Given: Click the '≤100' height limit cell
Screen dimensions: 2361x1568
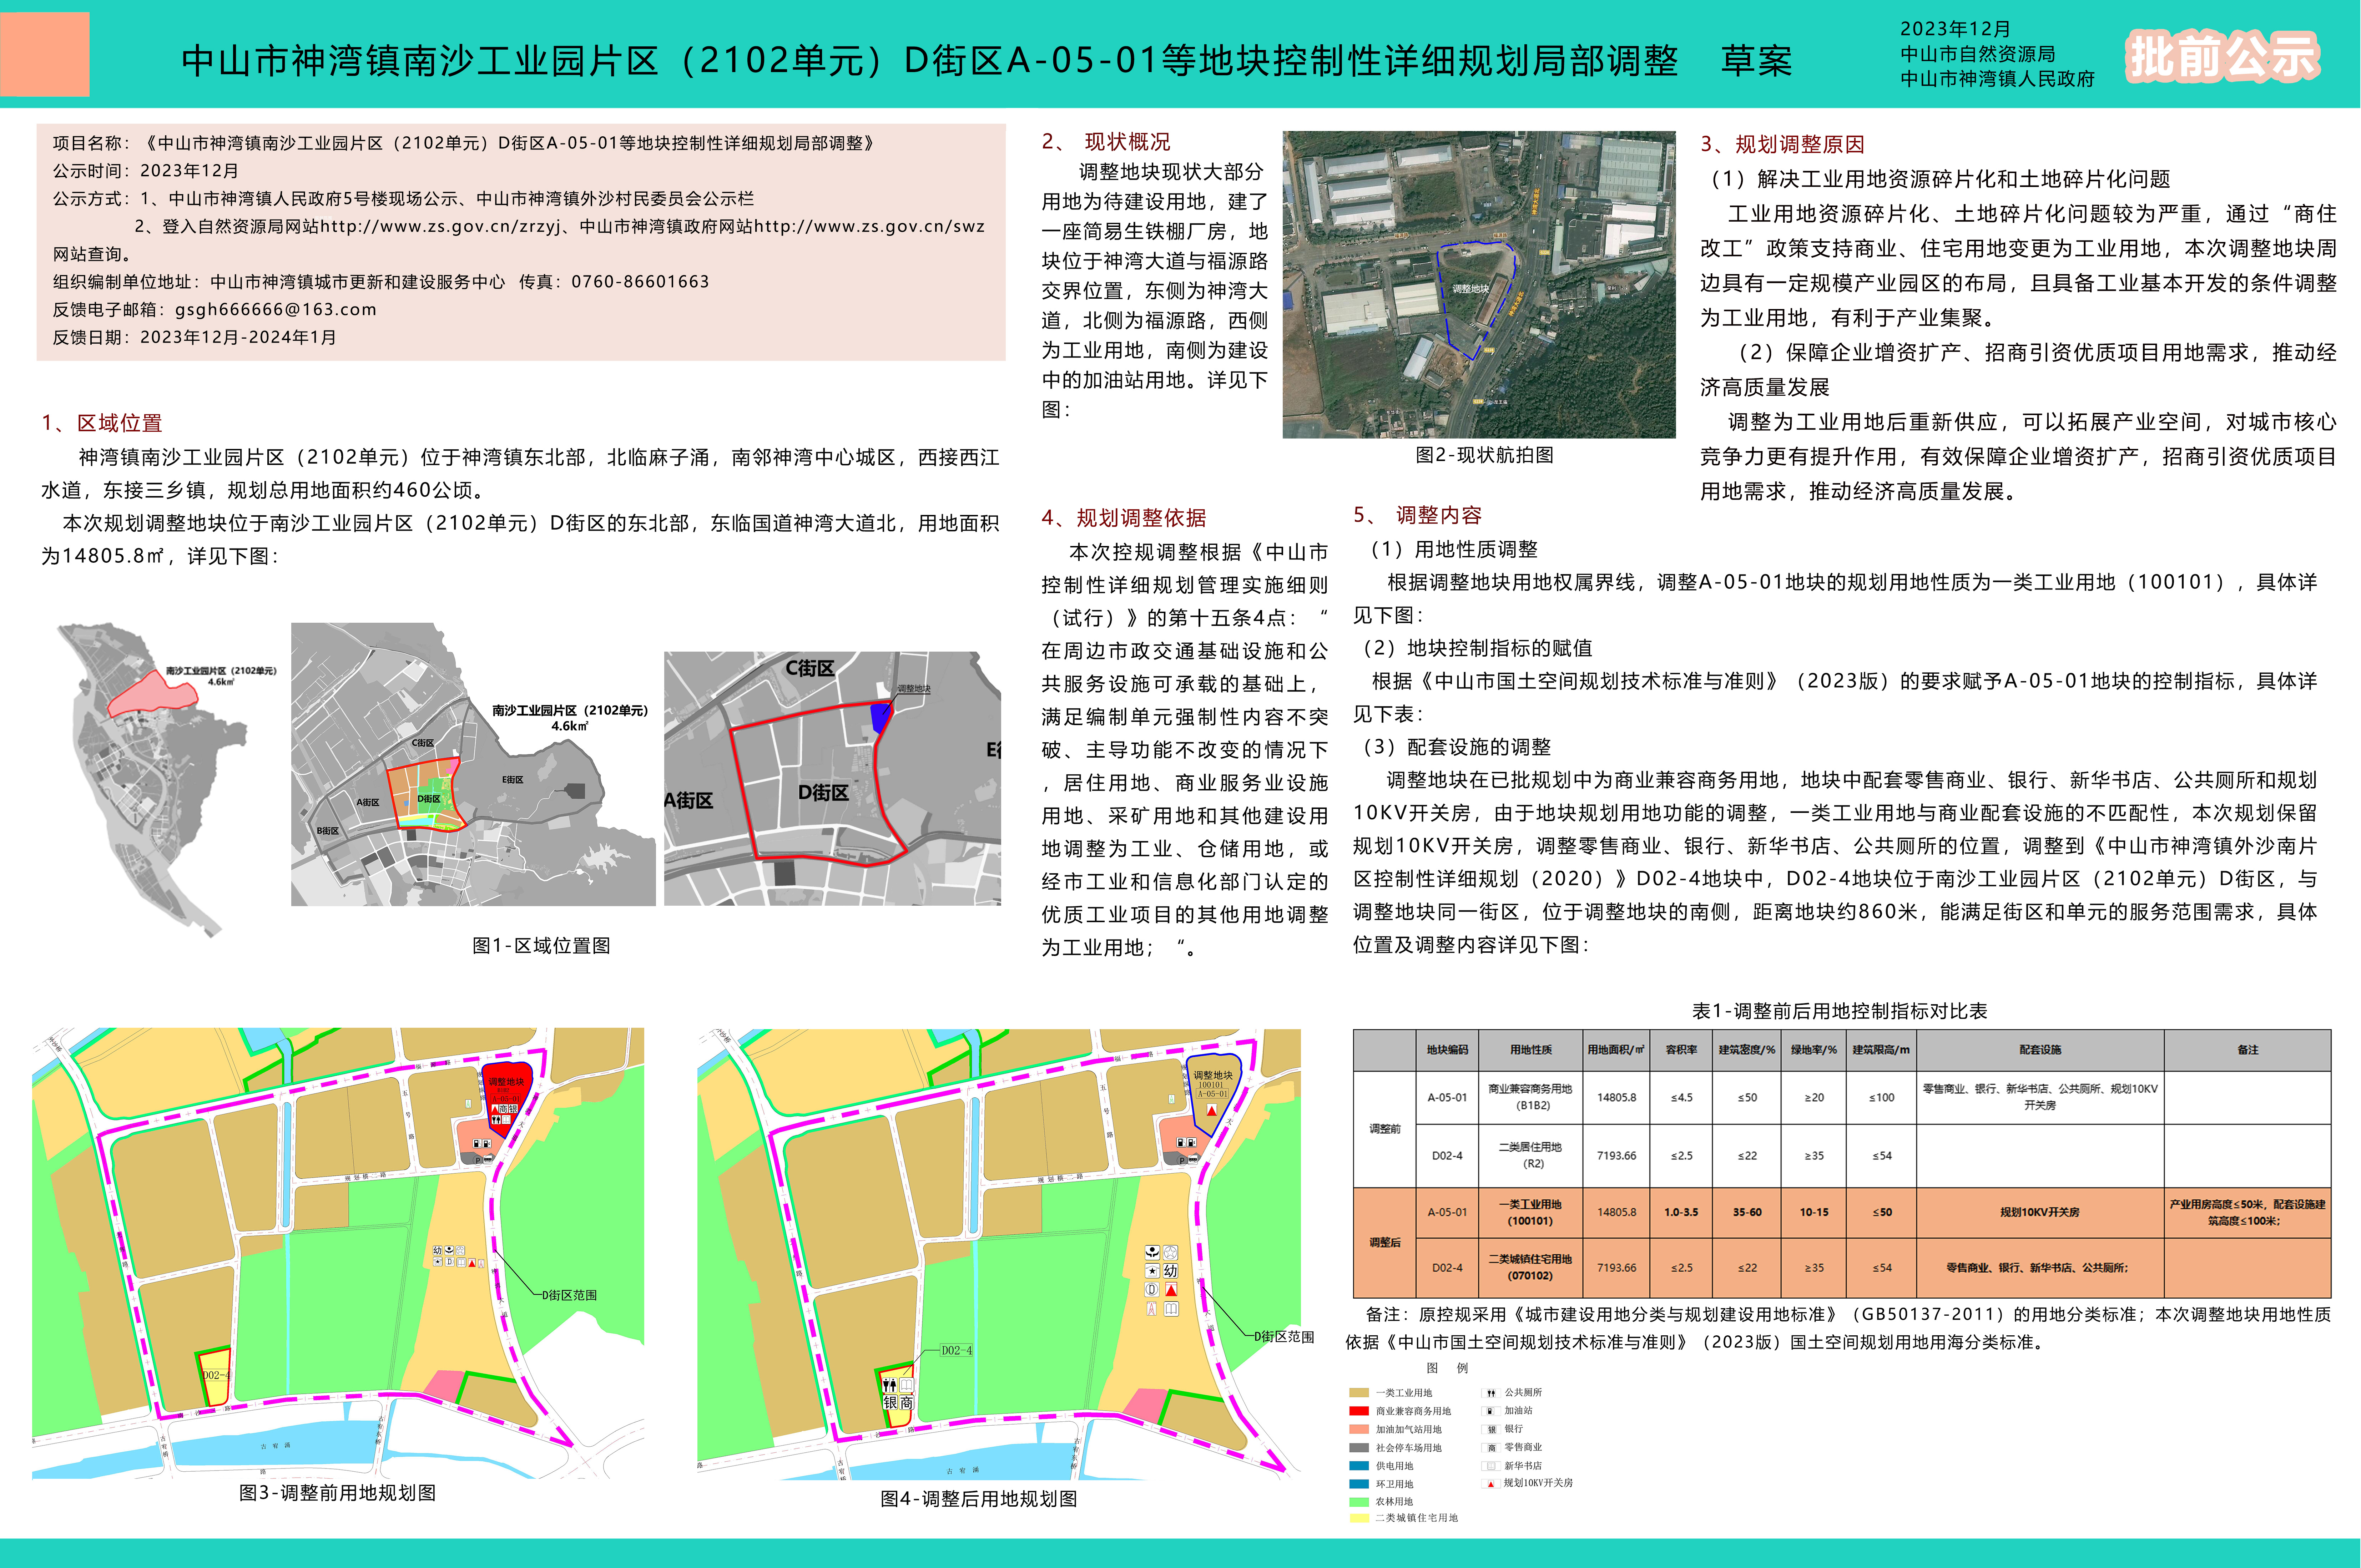Looking at the screenshot, I should click(1881, 1098).
